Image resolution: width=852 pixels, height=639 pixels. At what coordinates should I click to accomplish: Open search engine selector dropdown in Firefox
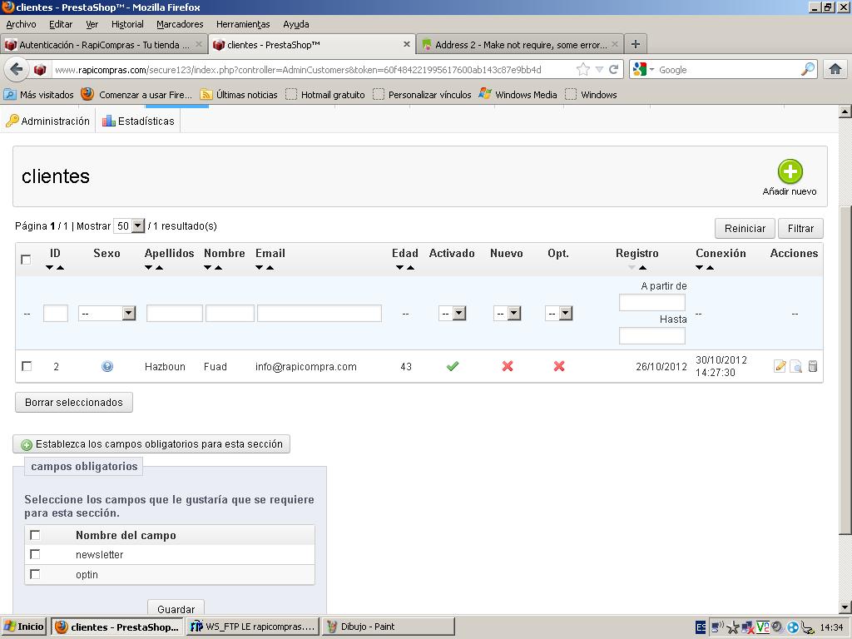point(644,70)
